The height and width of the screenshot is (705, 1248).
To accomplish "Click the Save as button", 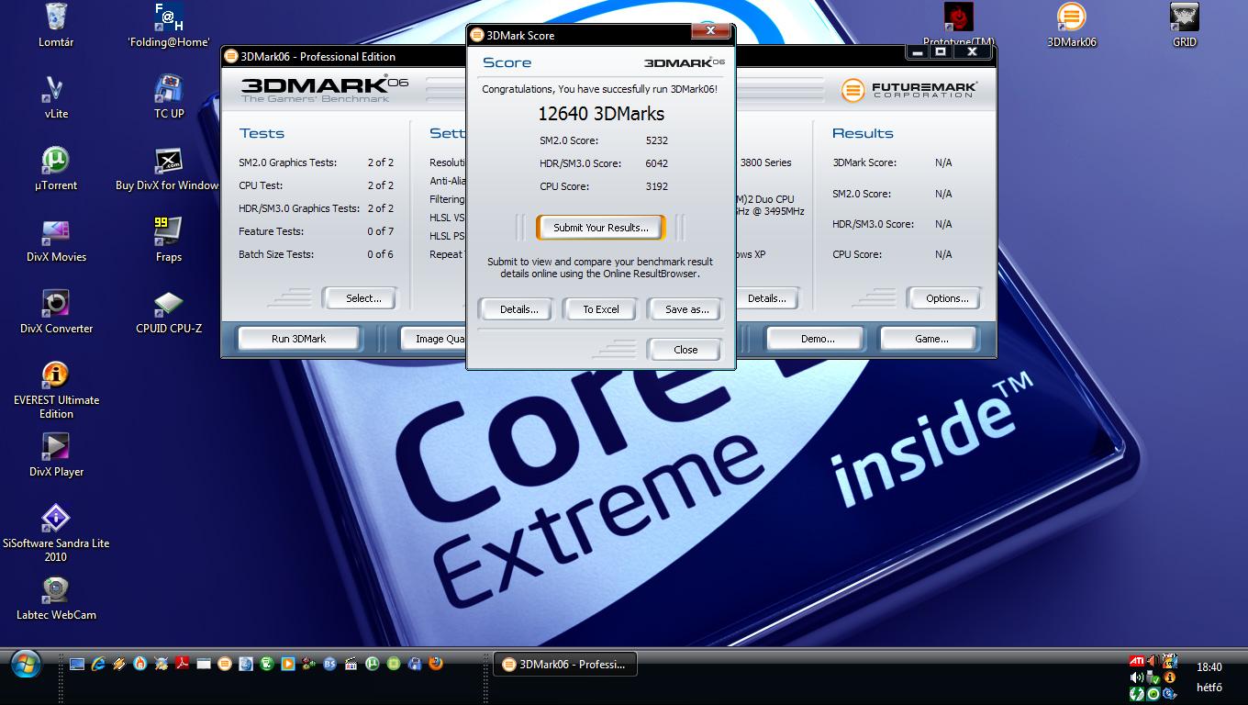I will point(686,309).
